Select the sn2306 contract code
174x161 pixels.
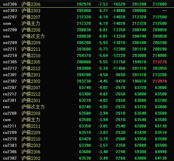(x=10, y=4)
